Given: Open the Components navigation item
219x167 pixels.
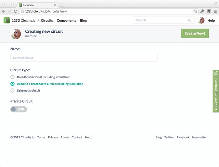Looking at the screenshot, I should point(66,20).
